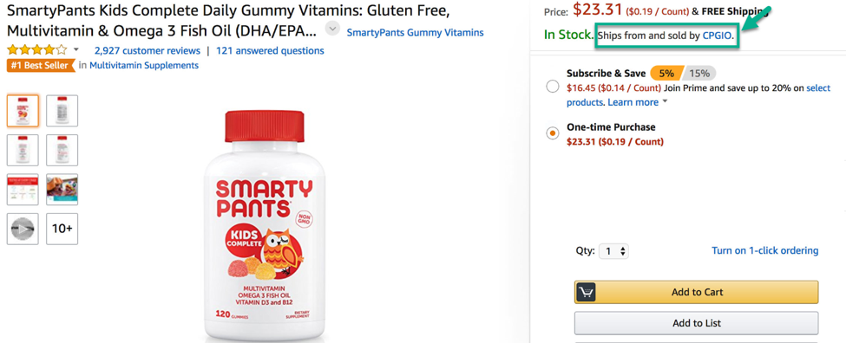Image resolution: width=846 pixels, height=343 pixels.
Task: Select the One-time Purchase radio option
Action: click(553, 133)
